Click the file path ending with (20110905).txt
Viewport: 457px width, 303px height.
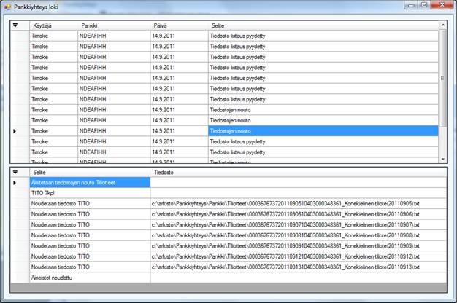point(285,204)
